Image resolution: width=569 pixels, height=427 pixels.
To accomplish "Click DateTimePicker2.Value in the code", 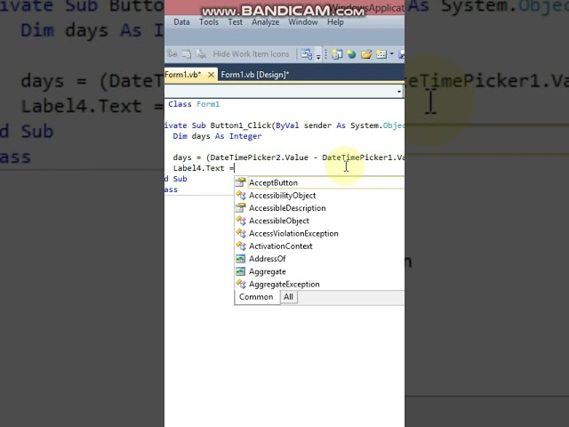I will [259, 157].
